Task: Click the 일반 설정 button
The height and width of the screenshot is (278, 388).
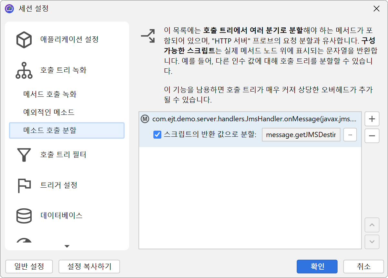Action: pyautogui.click(x=29, y=266)
